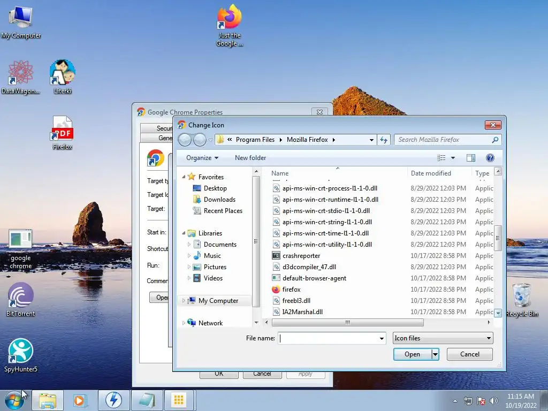Image resolution: width=548 pixels, height=411 pixels.
Task: Select Recent Places under Favorites
Action: click(x=223, y=211)
